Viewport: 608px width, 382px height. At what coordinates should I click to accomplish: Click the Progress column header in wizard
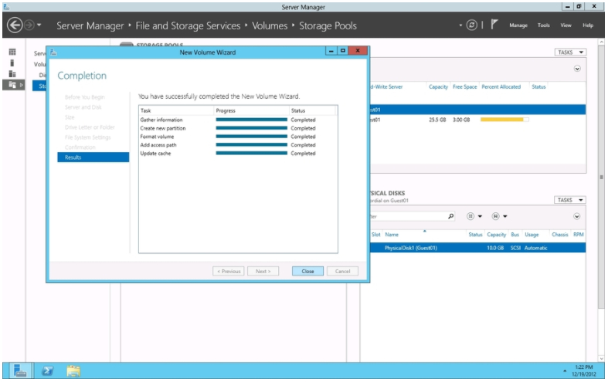click(251, 110)
